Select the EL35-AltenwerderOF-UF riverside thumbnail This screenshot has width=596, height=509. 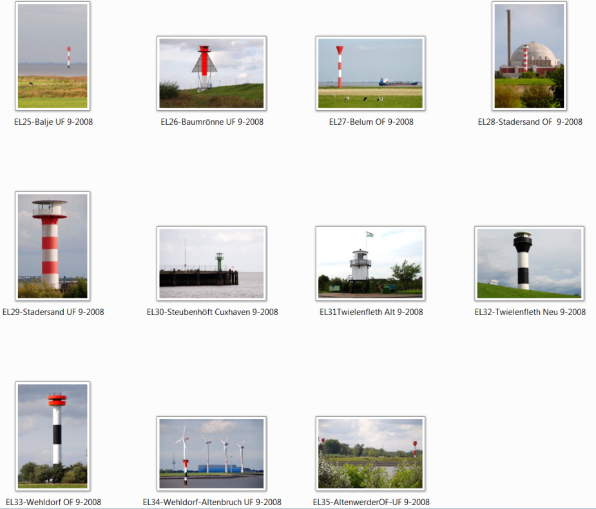pyautogui.click(x=370, y=454)
